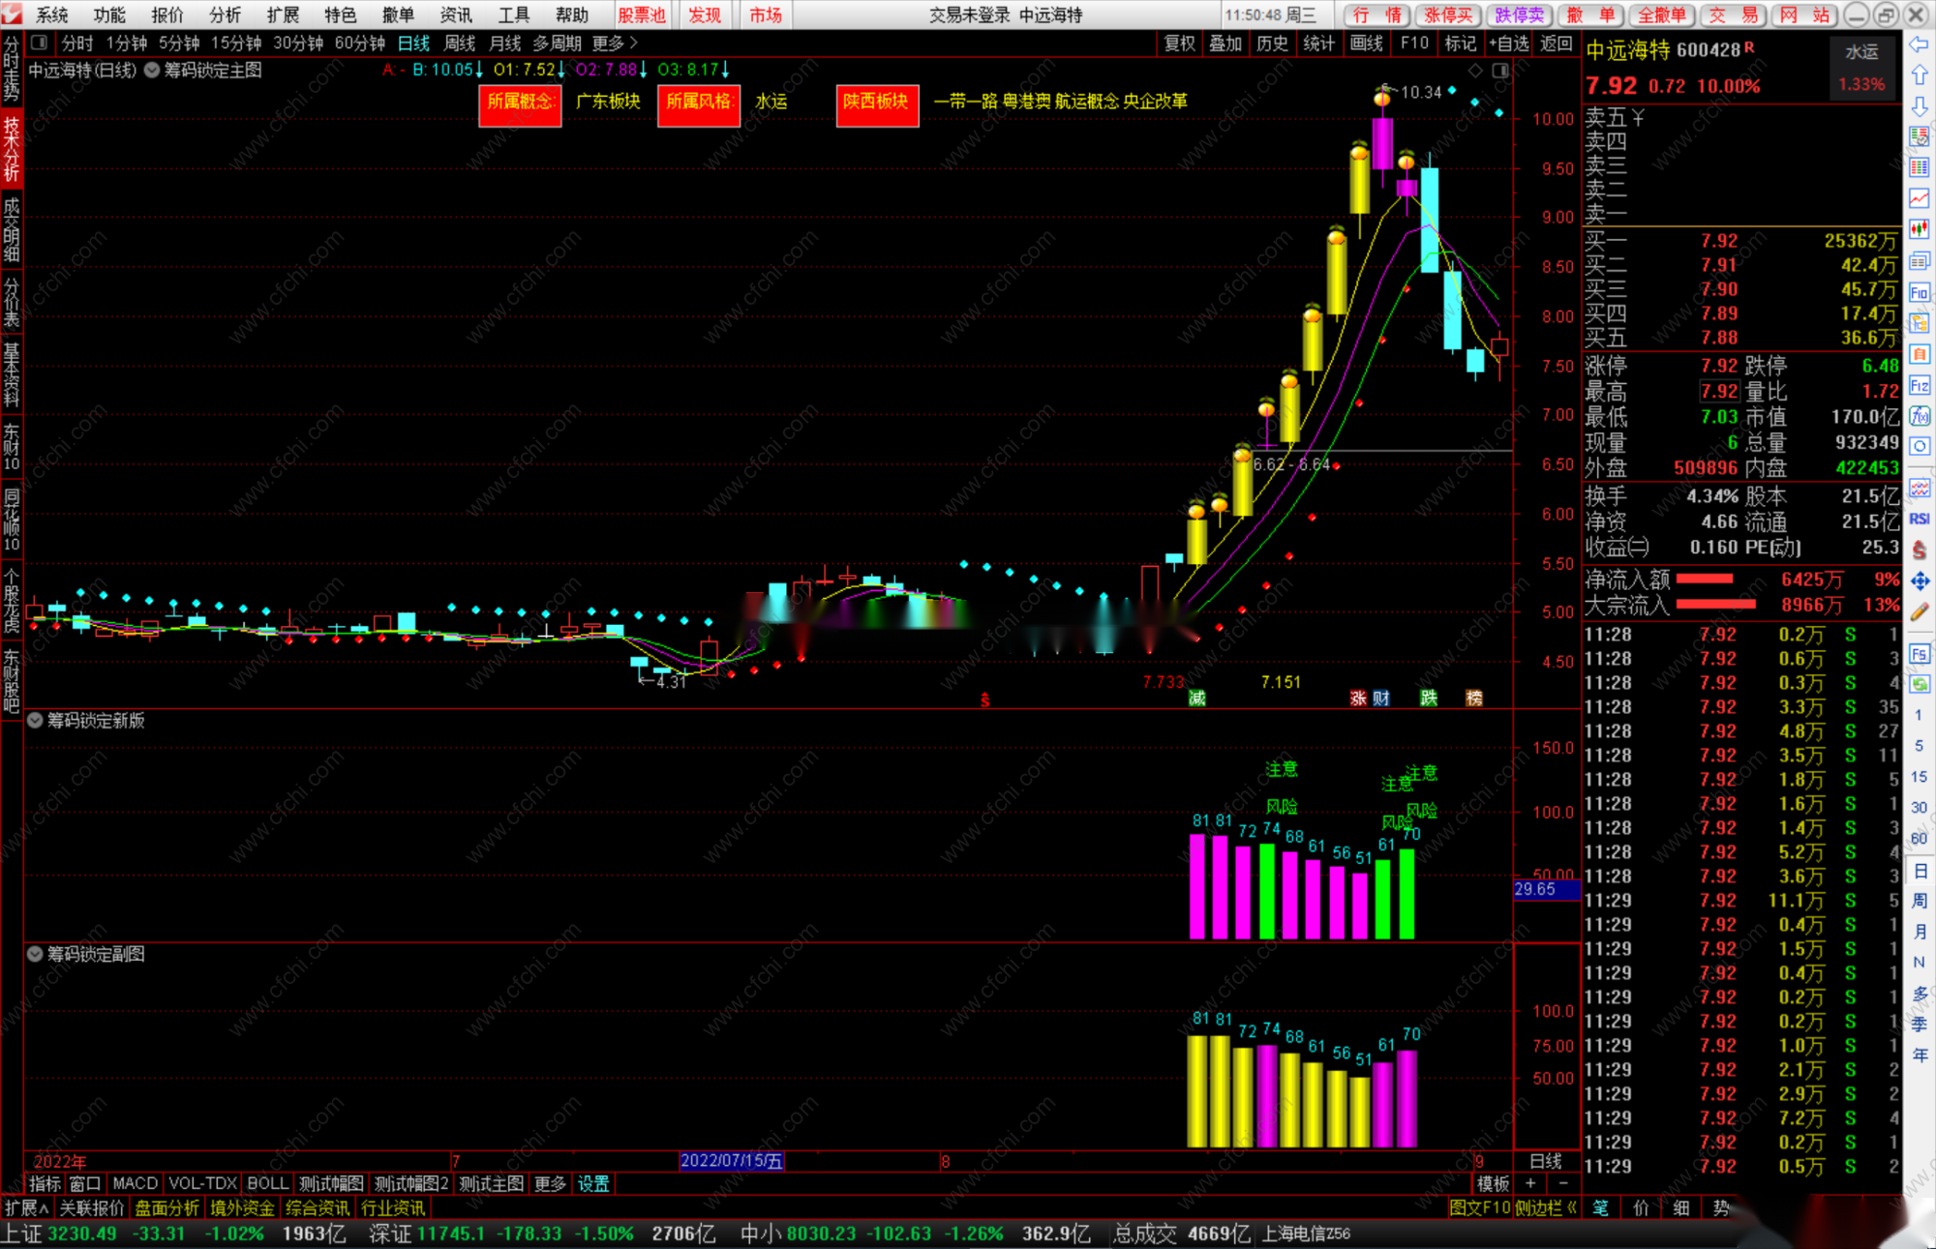Click the plus button next to 模板
The width and height of the screenshot is (1936, 1249).
[x=1530, y=1183]
